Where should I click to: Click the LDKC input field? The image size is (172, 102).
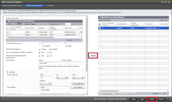(46, 78)
